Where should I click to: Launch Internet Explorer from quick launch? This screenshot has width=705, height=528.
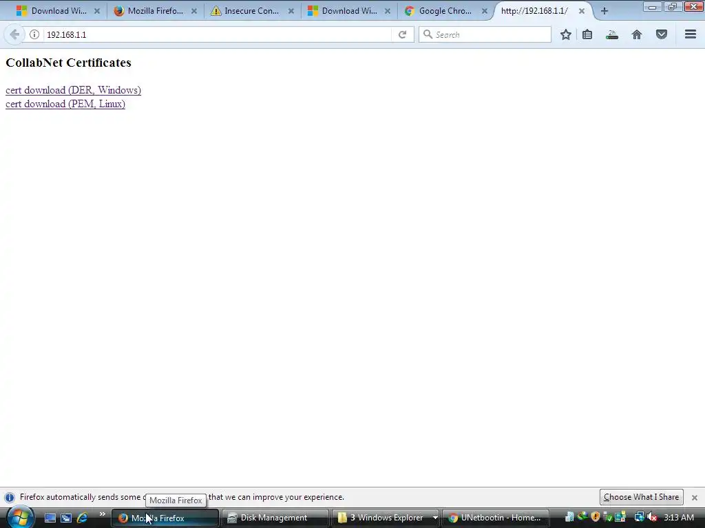coord(83,518)
